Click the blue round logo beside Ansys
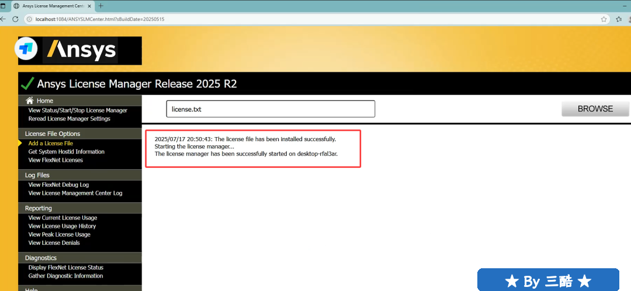This screenshot has width=631, height=291. 26,49
